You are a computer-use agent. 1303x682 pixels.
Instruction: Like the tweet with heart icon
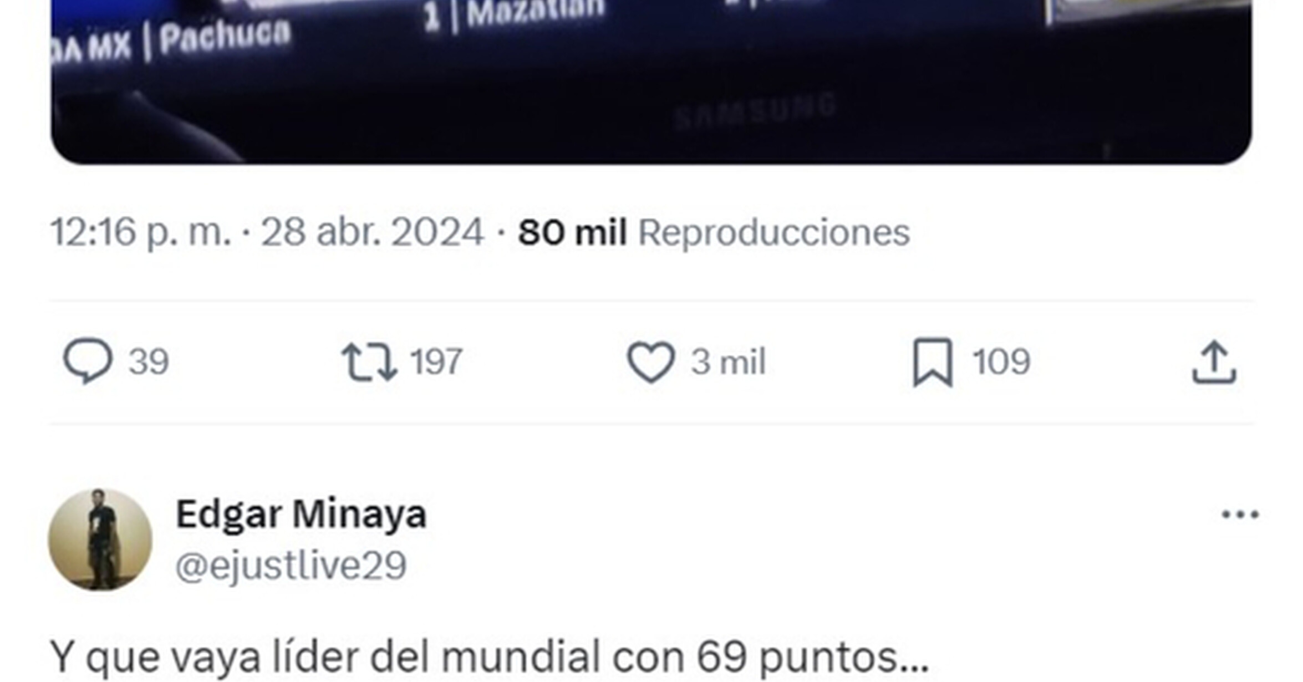click(650, 363)
